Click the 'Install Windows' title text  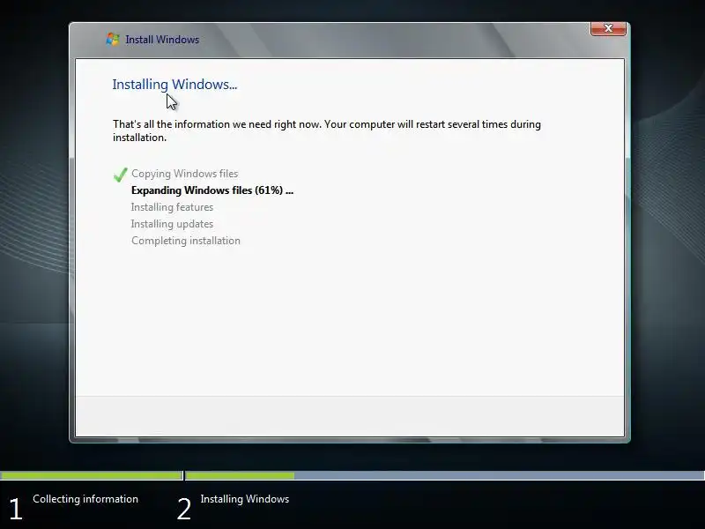pos(162,40)
